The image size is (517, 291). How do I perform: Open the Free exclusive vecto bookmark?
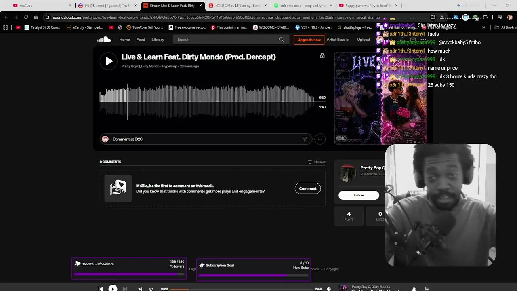click(x=187, y=27)
